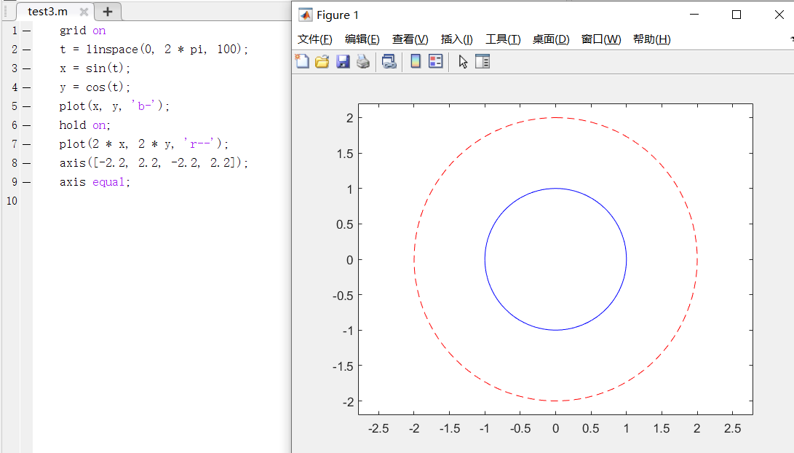Open the 查看(V) menu

point(409,39)
